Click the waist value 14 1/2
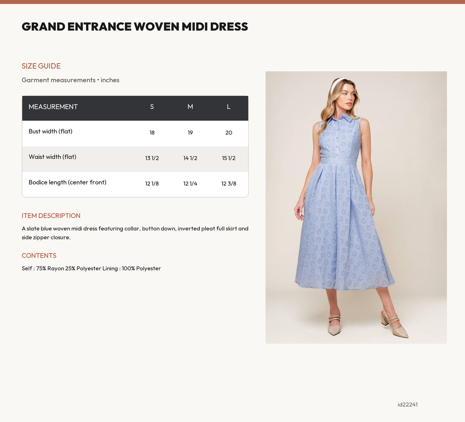Screen dimensions: 465x422 [190, 158]
